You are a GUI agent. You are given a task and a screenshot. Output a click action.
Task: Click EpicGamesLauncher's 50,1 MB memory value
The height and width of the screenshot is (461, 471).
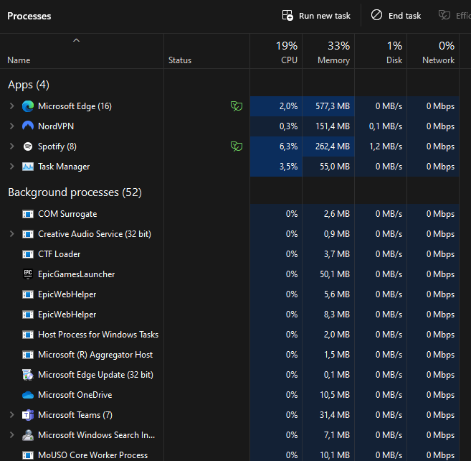click(335, 274)
